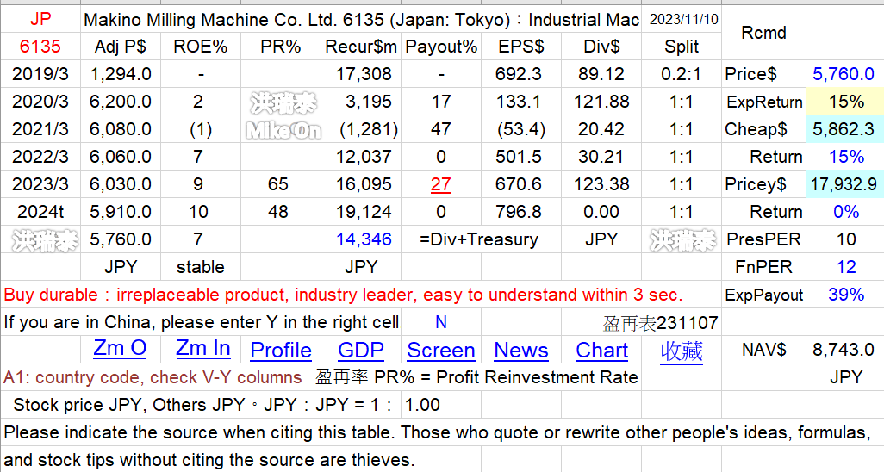
Task: Open the GDP link
Action: tap(361, 351)
